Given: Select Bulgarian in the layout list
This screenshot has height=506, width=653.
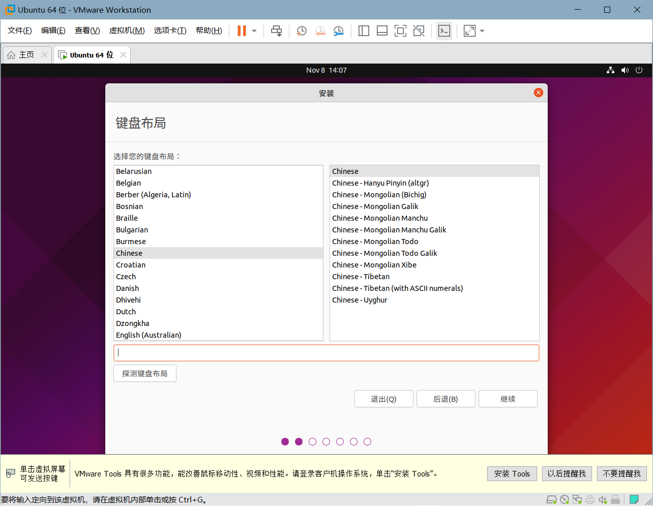Looking at the screenshot, I should [x=219, y=230].
